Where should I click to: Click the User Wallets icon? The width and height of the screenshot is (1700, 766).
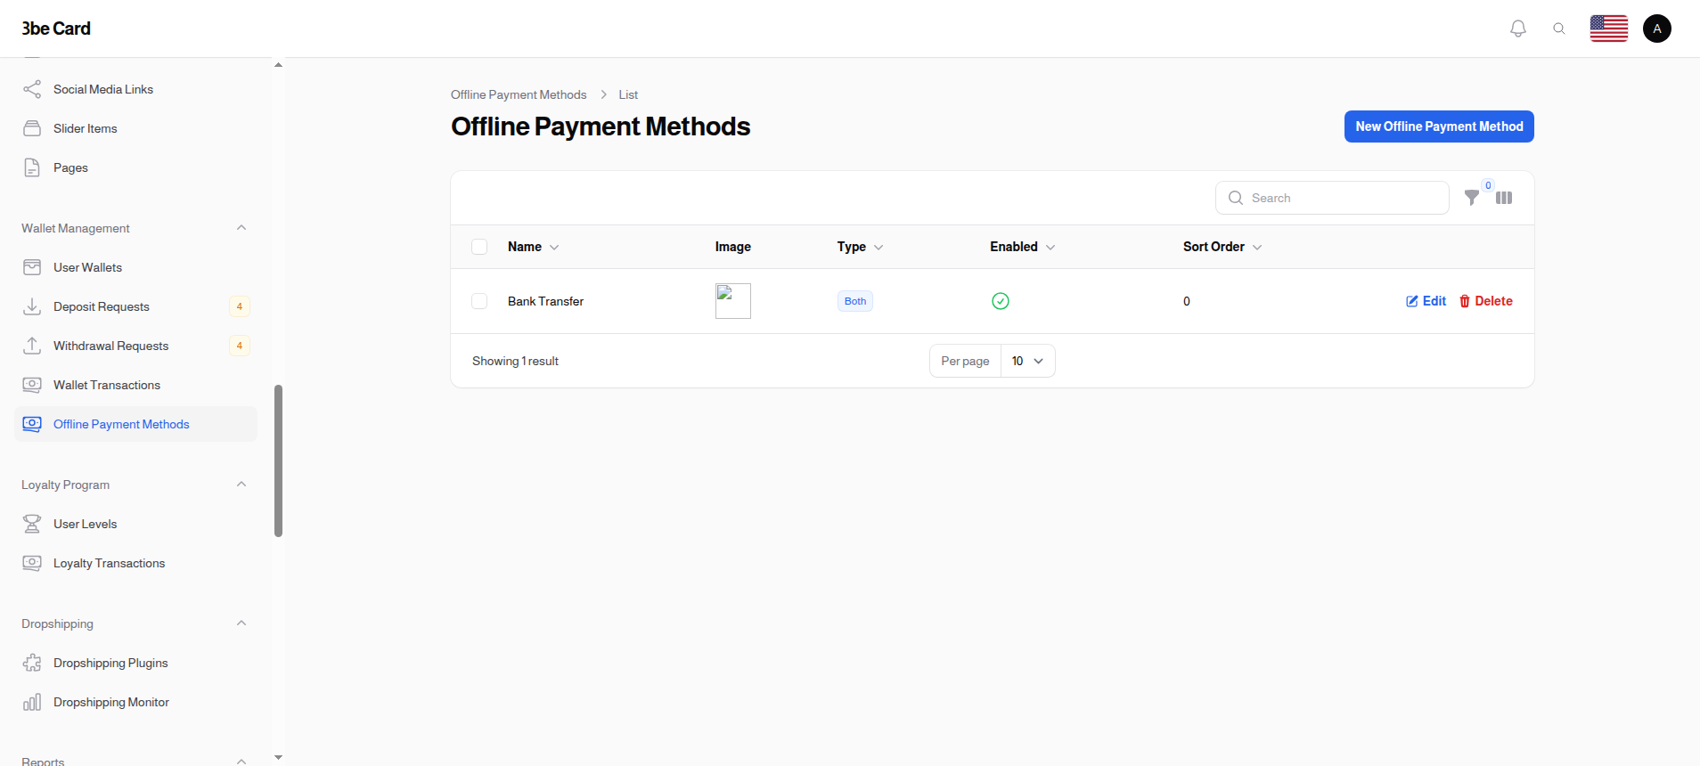tap(32, 267)
